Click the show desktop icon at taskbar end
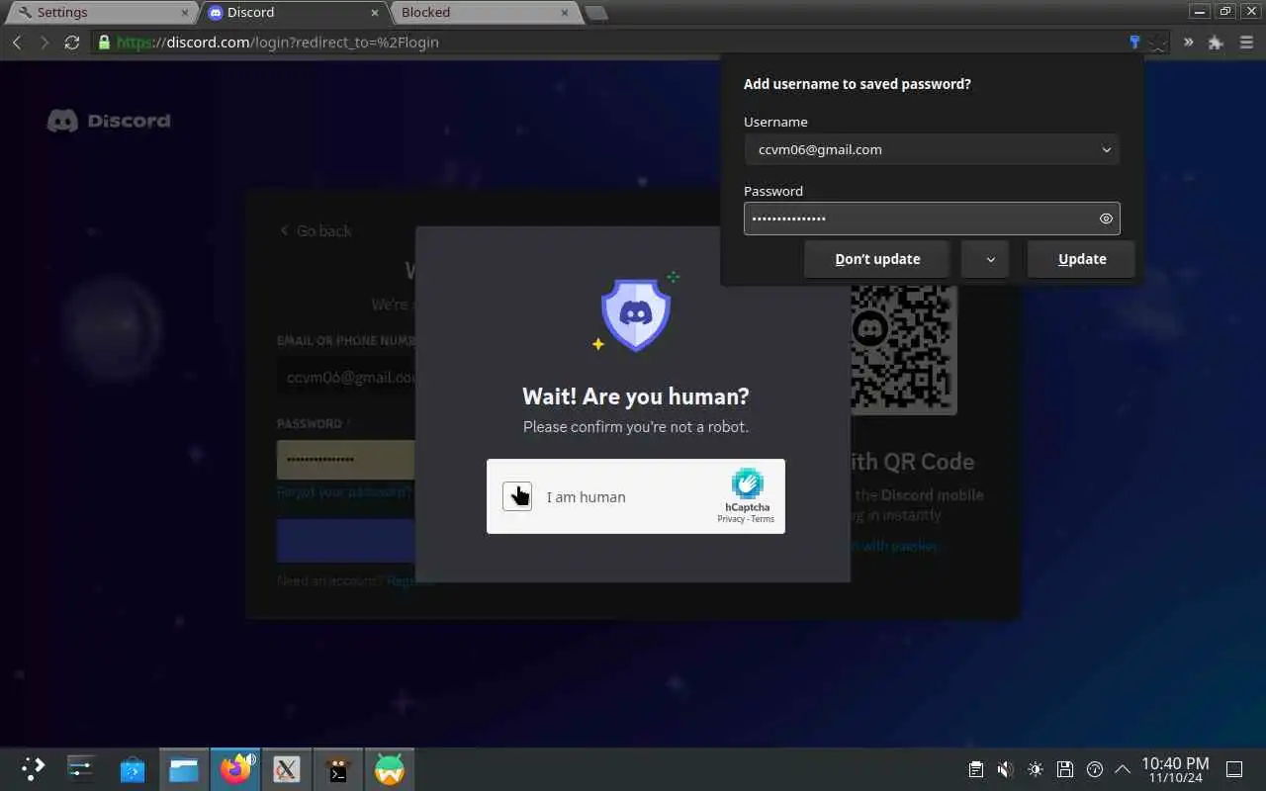1266x791 pixels. 1234,769
